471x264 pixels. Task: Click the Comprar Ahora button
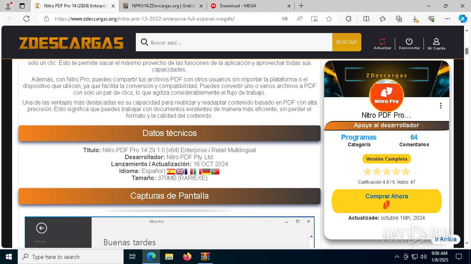click(x=386, y=201)
